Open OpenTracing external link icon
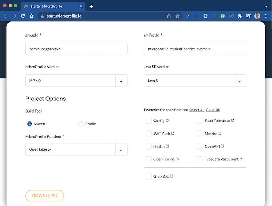The height and width of the screenshot is (206, 272). (x=177, y=159)
